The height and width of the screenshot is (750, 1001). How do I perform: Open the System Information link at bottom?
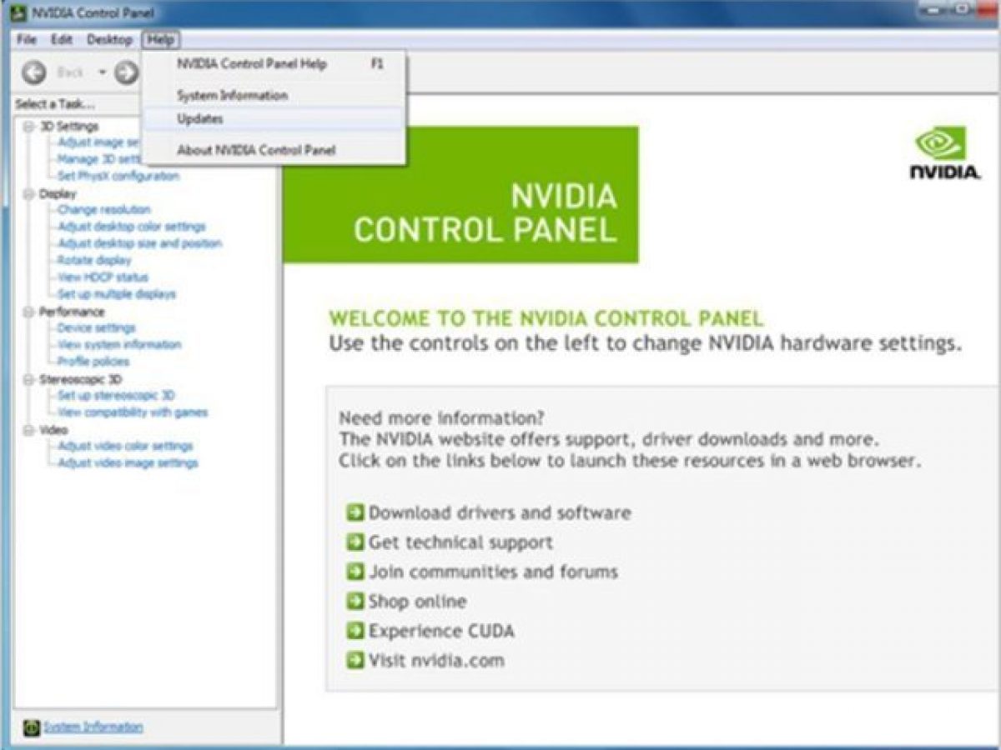pos(93,727)
